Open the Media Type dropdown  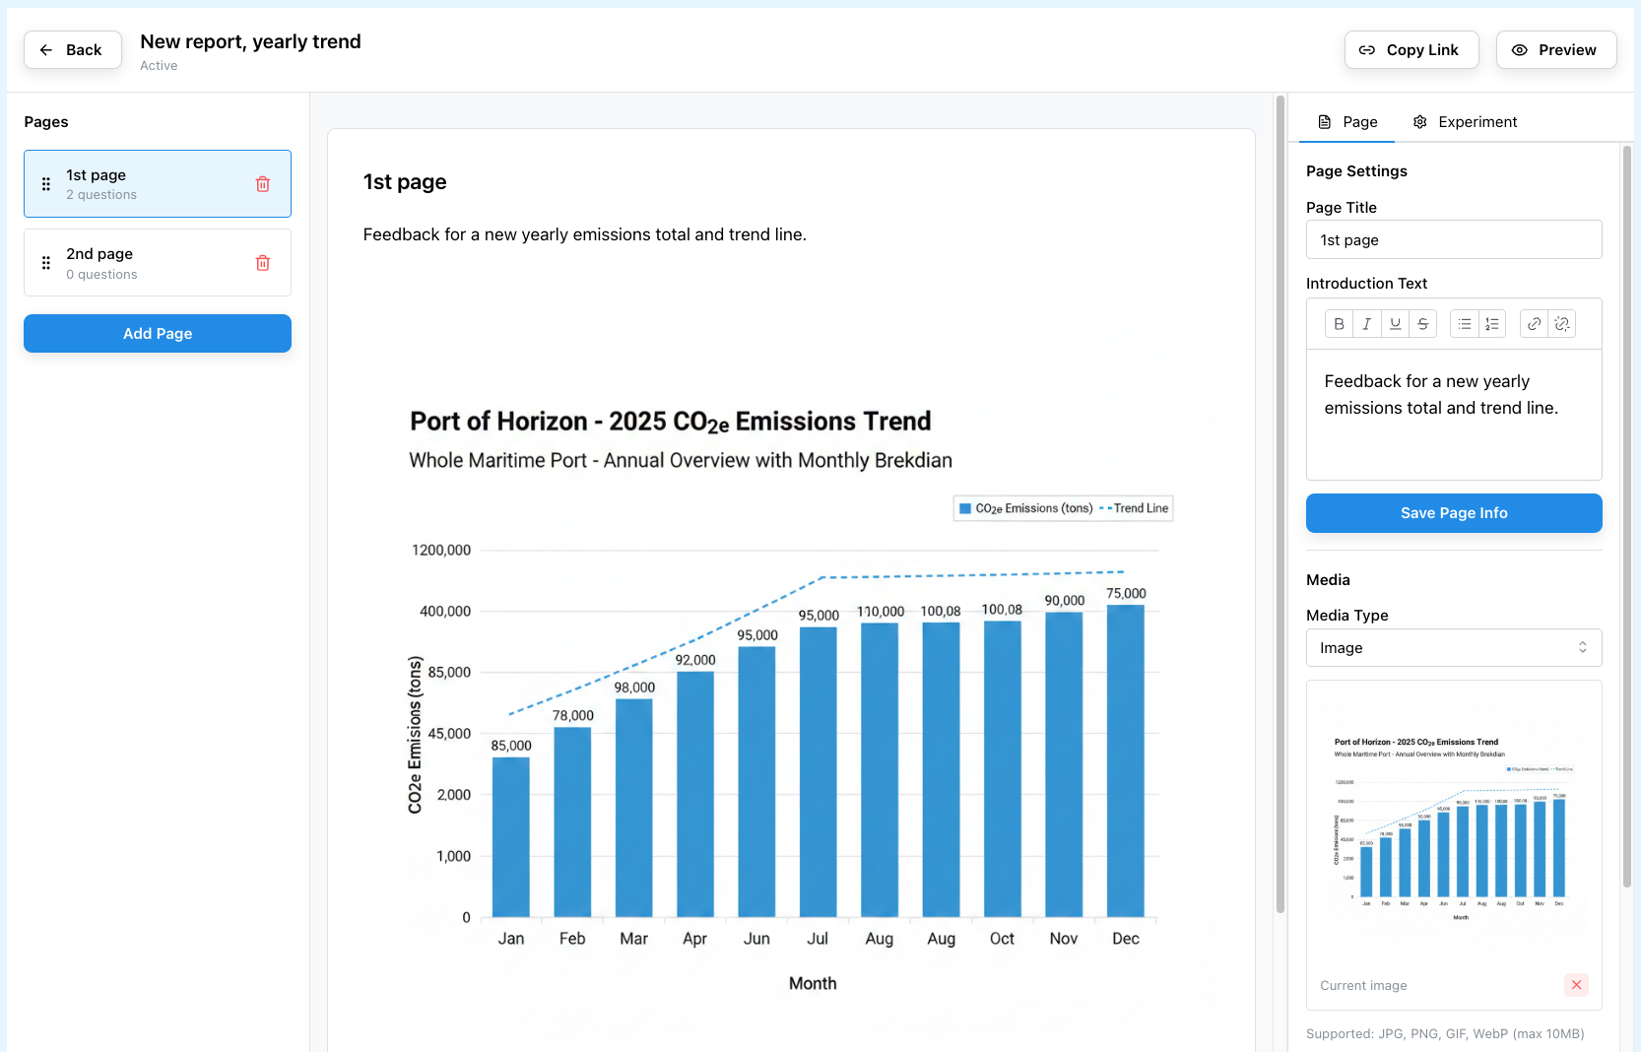coord(1453,648)
